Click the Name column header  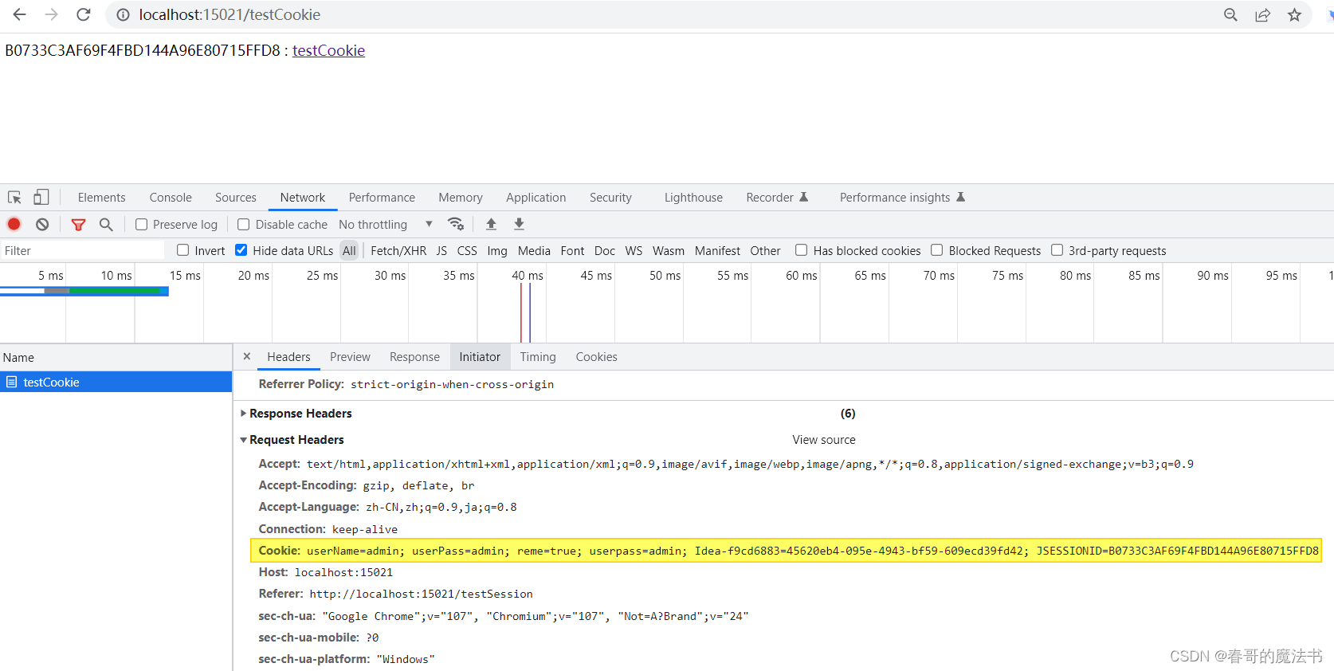[116, 358]
